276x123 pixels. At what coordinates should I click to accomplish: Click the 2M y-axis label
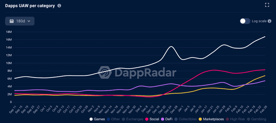(x=9, y=94)
